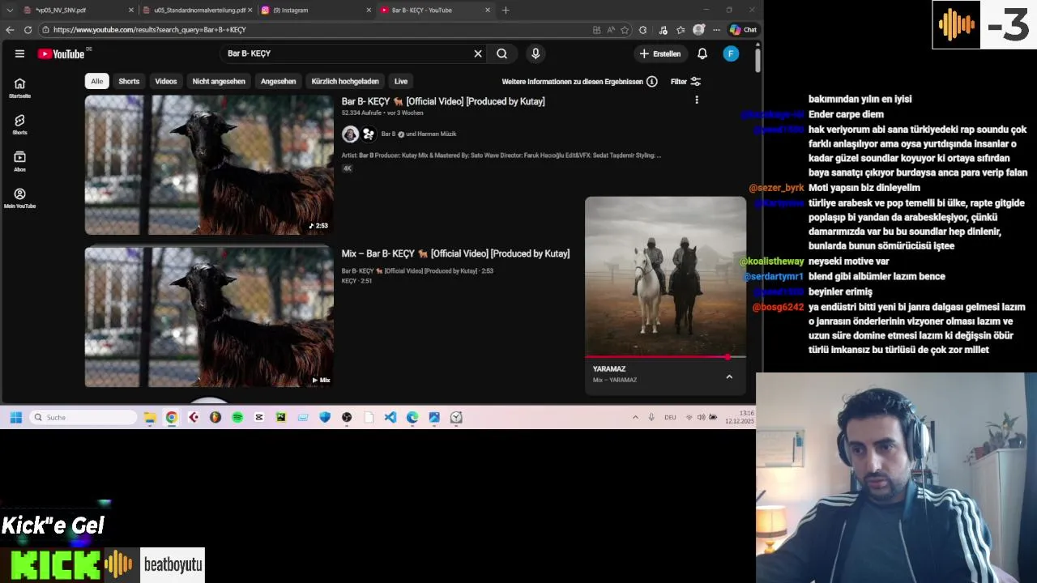The width and height of the screenshot is (1037, 583).
Task: Open the Filter options
Action: pos(685,81)
